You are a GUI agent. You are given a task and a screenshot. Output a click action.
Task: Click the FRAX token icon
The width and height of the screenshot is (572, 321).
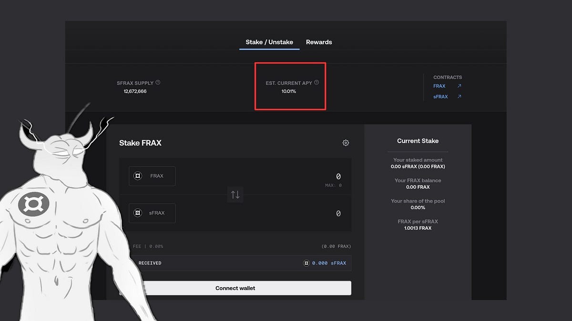pyautogui.click(x=138, y=176)
